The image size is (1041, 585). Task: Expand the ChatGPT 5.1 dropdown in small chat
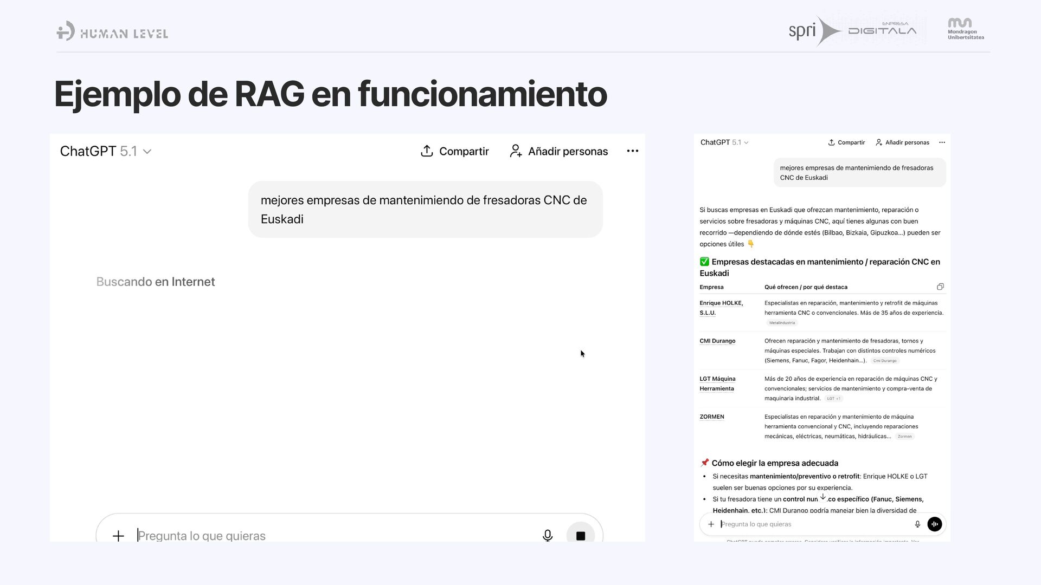click(x=746, y=142)
